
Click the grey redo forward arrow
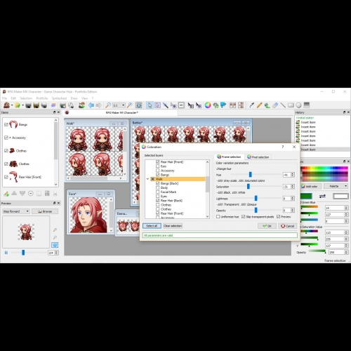coord(99,105)
